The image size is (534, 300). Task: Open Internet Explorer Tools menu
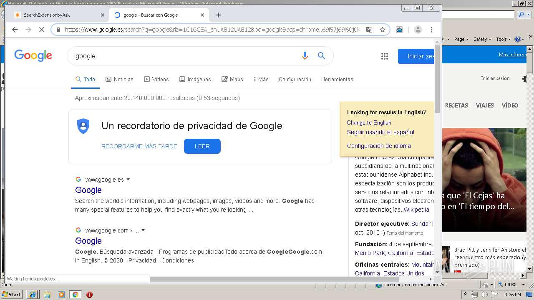(x=504, y=39)
